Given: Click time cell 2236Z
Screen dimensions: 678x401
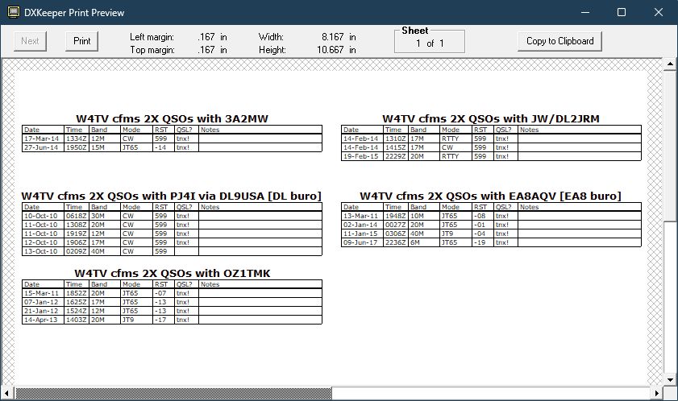Looking at the screenshot, I should (395, 242).
